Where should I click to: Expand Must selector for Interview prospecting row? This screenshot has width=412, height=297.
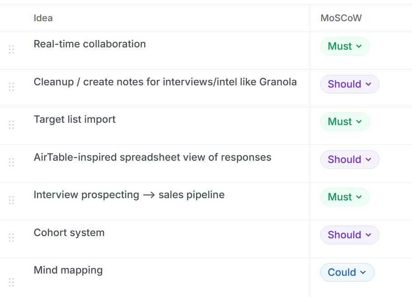pos(345,197)
